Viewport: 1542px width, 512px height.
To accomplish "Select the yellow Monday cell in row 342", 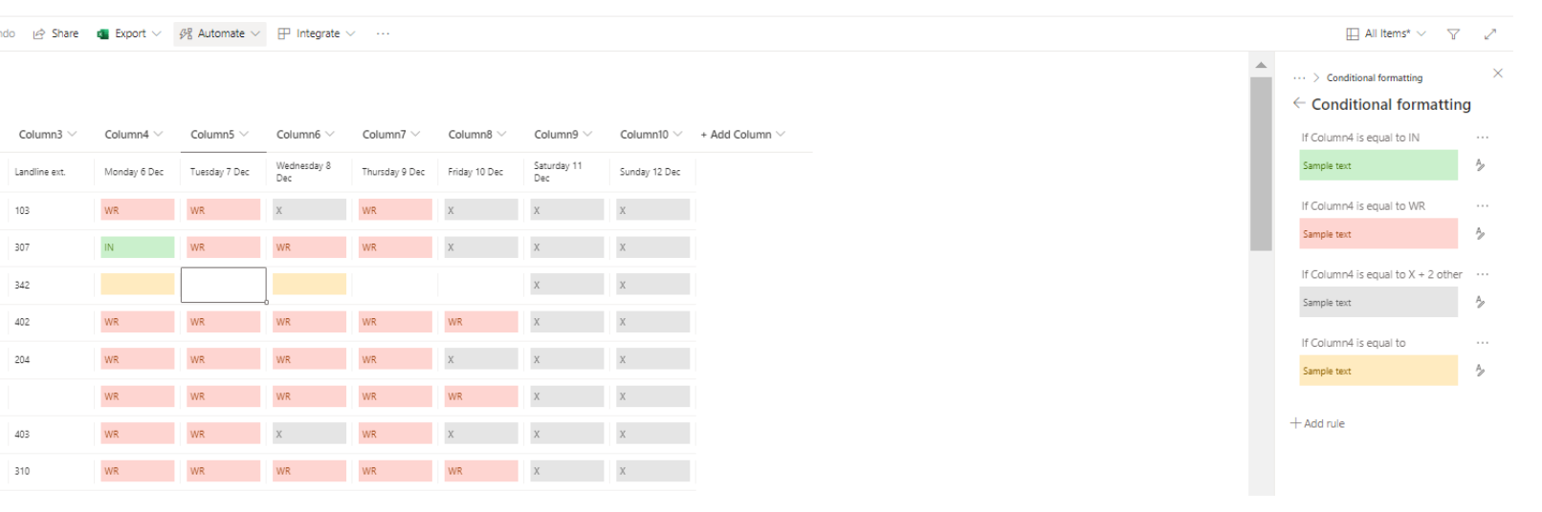I will [x=138, y=284].
